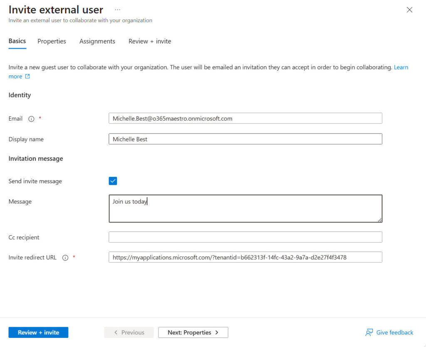Click the external link icon after Learn more
The width and height of the screenshot is (426, 347).
(27, 77)
